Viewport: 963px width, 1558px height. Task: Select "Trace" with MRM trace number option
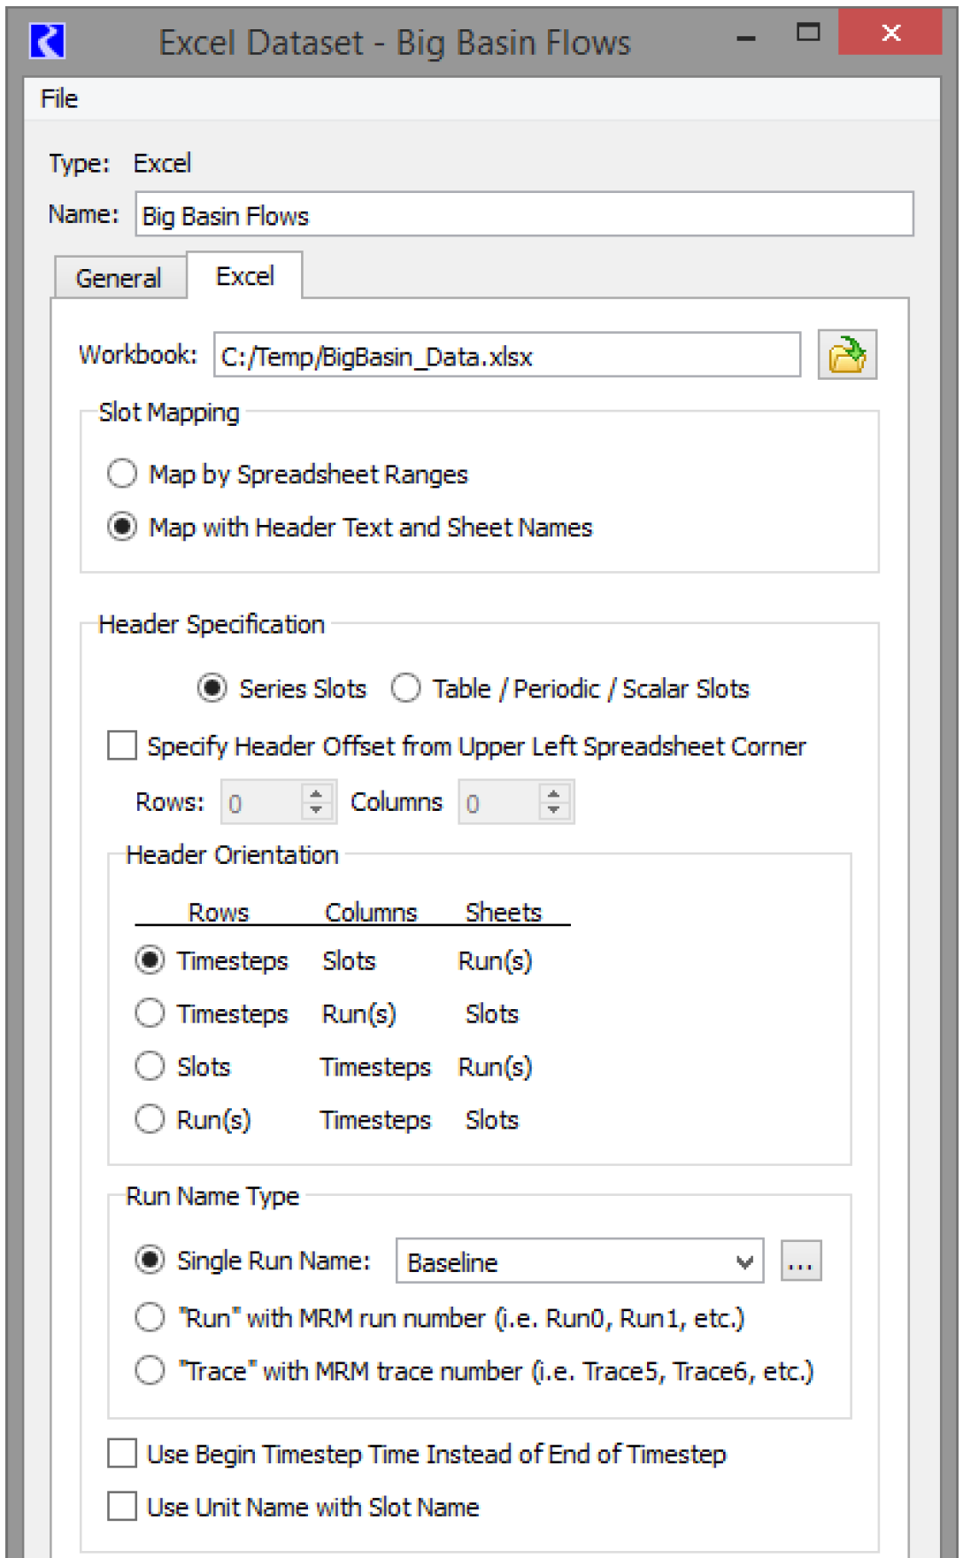pyautogui.click(x=150, y=1370)
